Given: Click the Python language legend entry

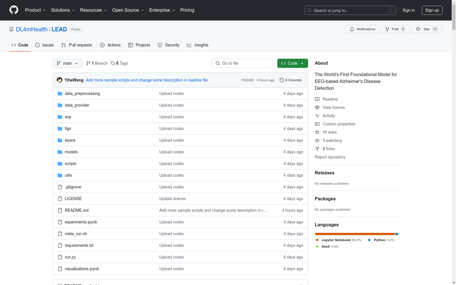Looking at the screenshot, I should (x=381, y=240).
